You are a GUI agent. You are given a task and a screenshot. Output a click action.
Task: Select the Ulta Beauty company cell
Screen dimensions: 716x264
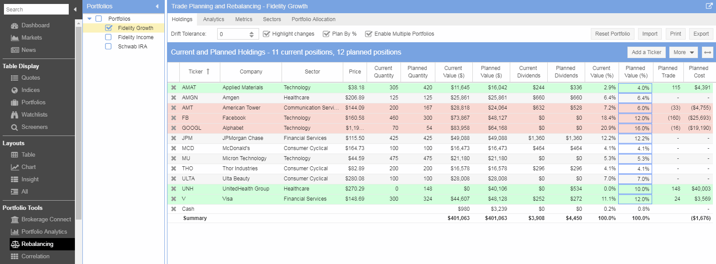(251, 179)
